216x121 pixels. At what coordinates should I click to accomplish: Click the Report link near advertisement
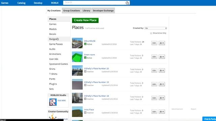[x=193, y=109]
